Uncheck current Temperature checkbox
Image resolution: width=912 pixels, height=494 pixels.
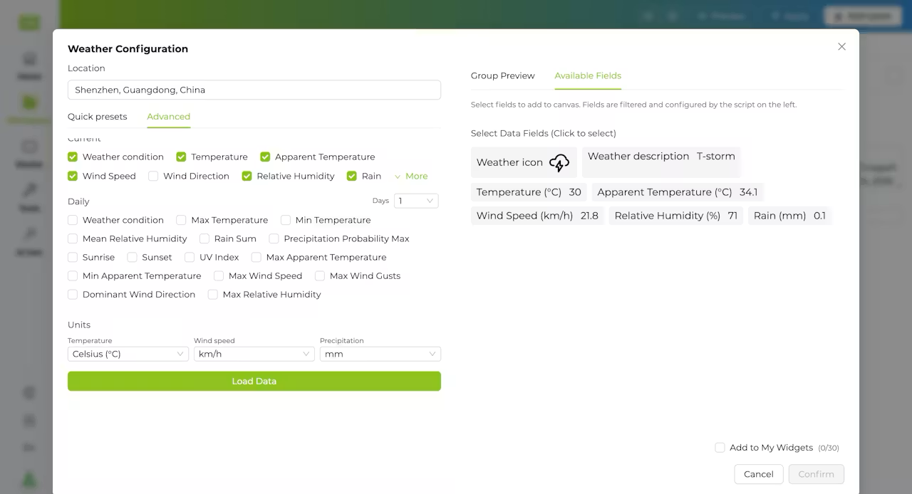(x=181, y=157)
